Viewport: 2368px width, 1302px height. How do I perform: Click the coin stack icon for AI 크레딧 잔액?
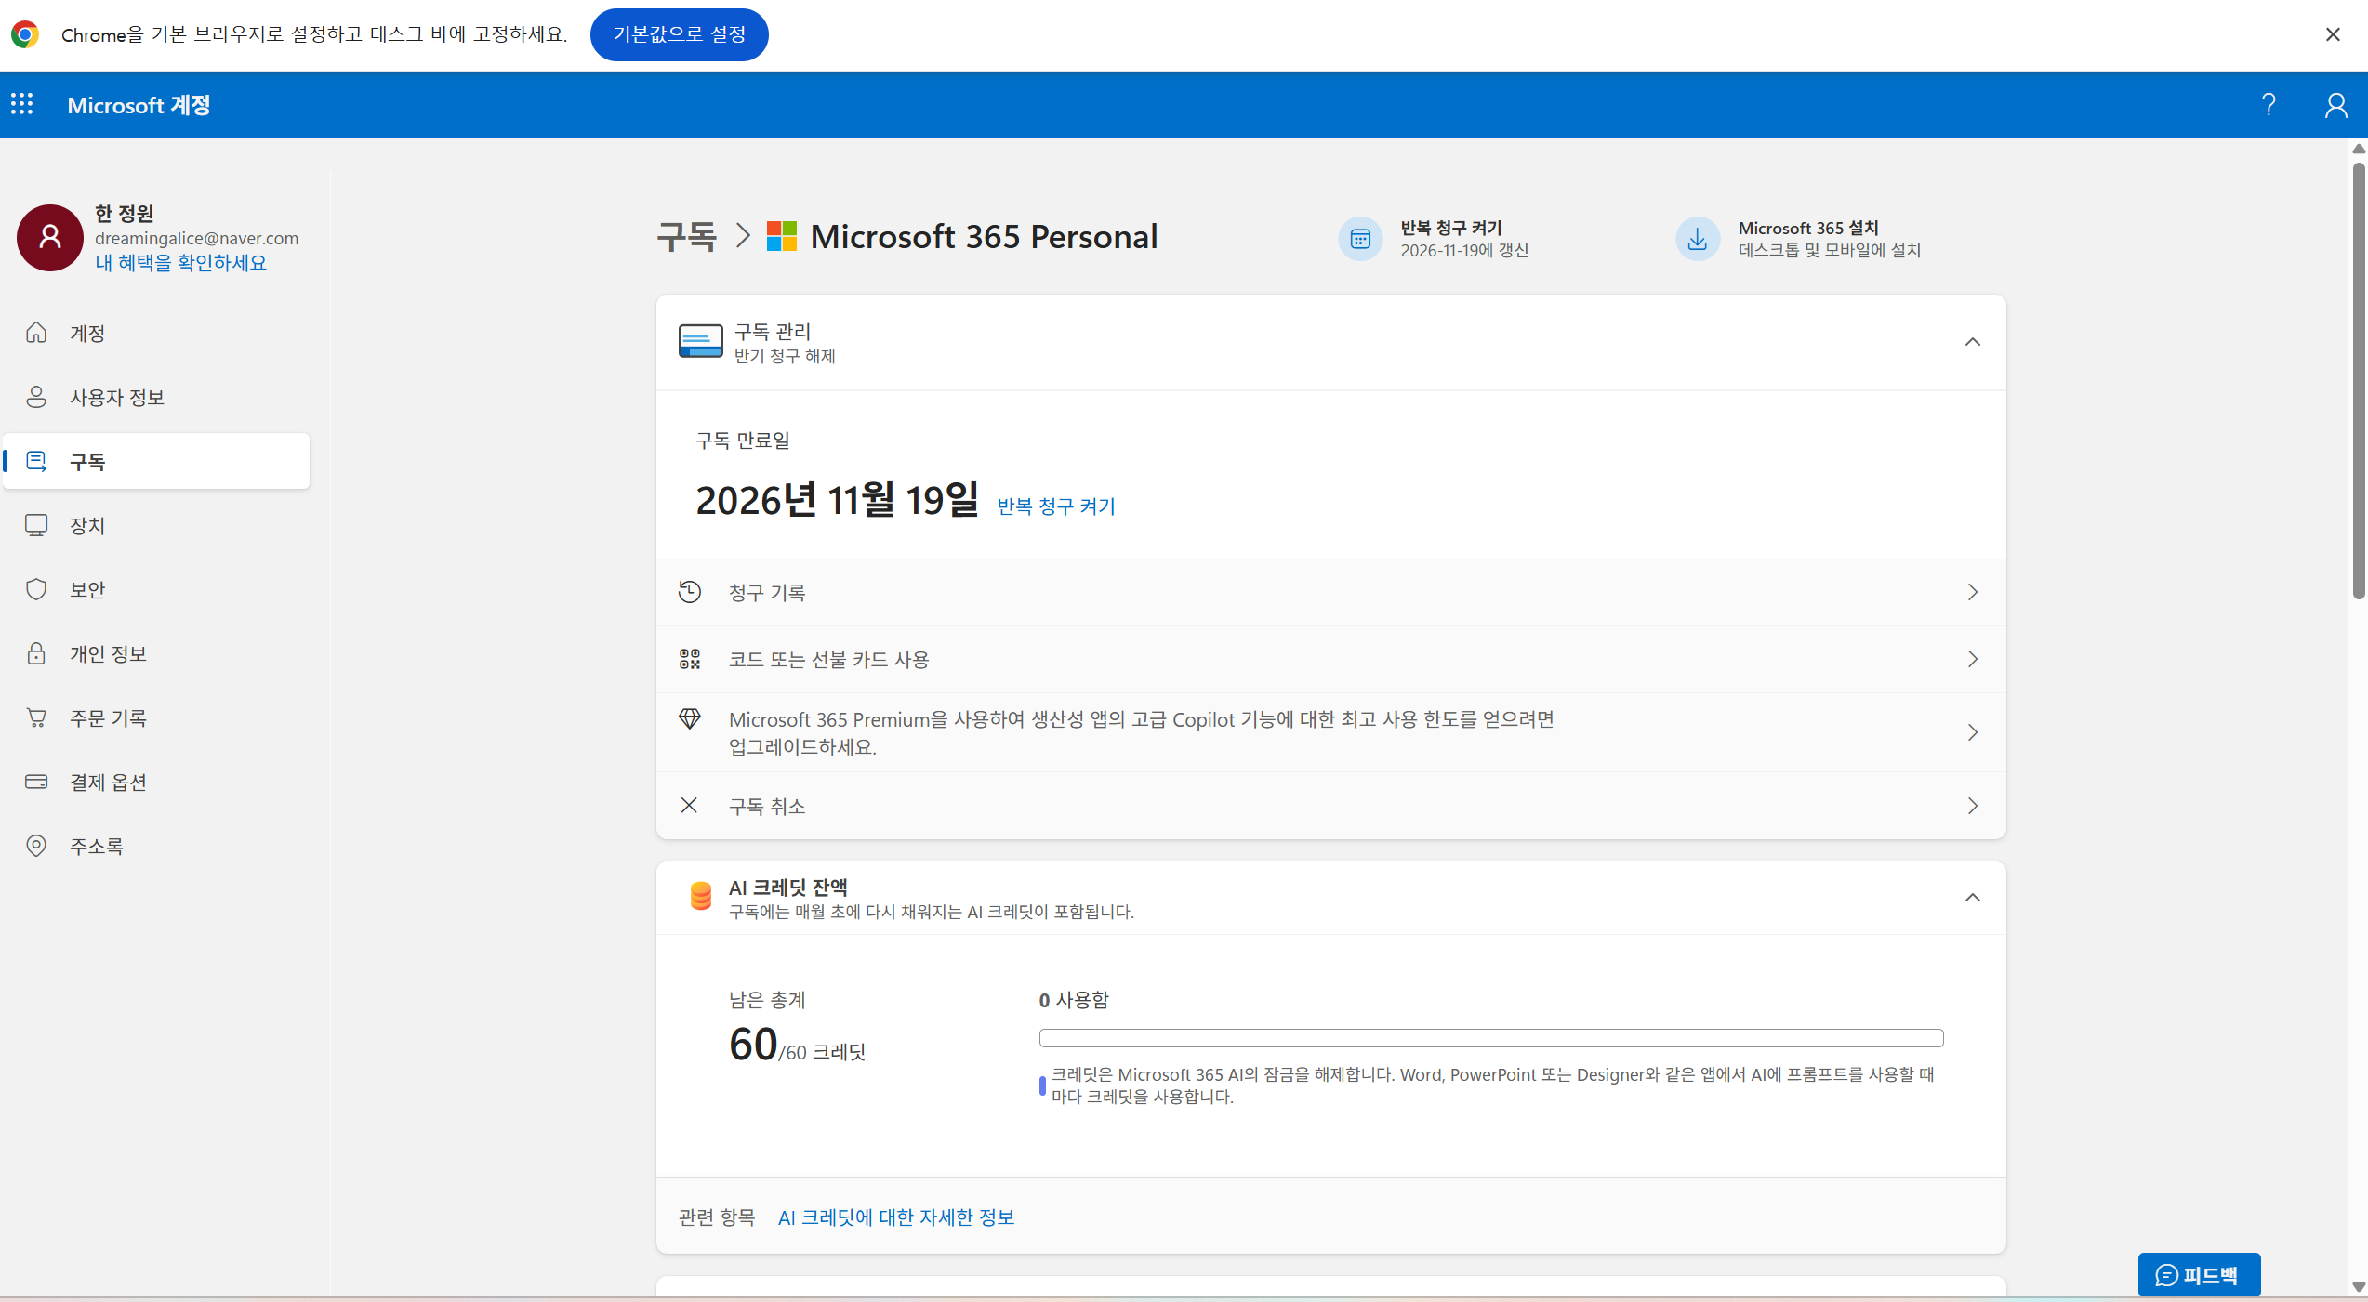701,896
